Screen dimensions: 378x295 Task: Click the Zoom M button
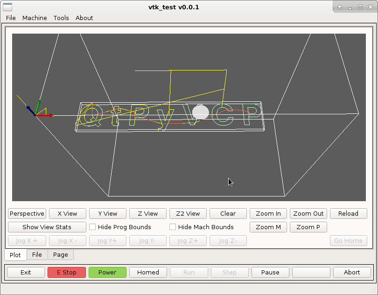[268, 227]
